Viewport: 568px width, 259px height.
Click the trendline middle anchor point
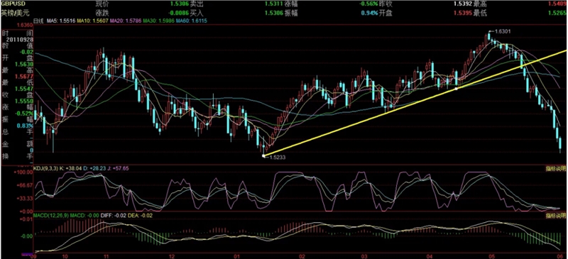pos(456,89)
